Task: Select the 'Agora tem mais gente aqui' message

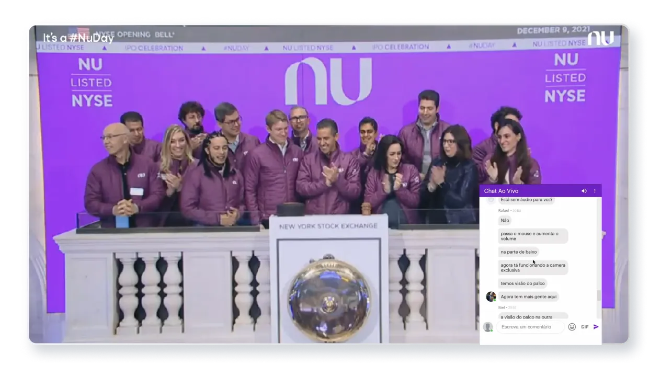Action: (x=529, y=296)
